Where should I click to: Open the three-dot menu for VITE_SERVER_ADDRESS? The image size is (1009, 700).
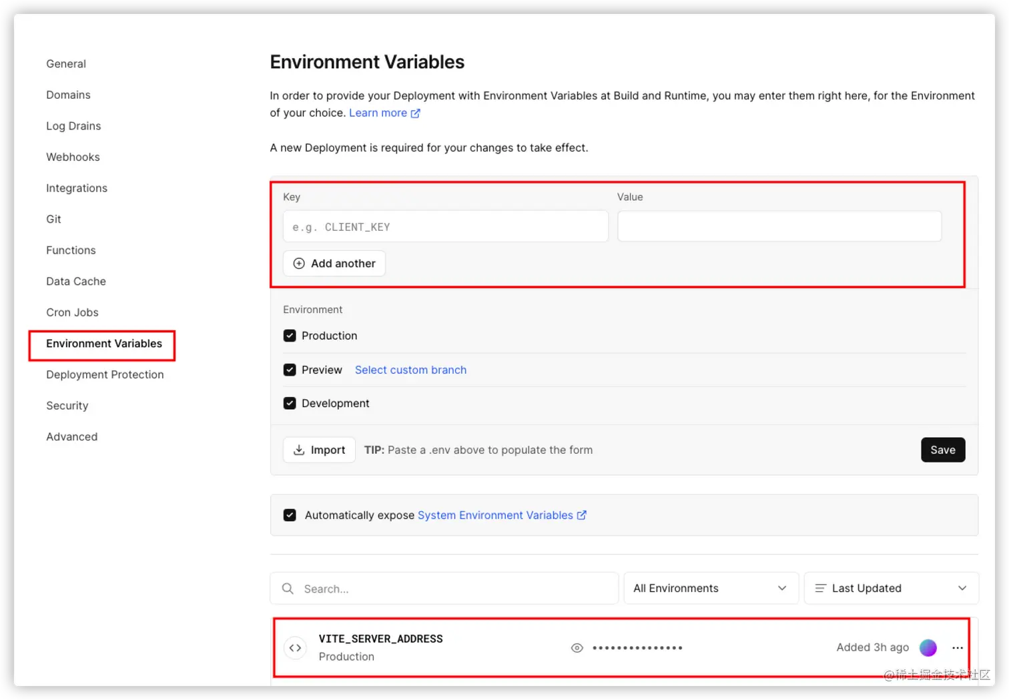pos(958,648)
